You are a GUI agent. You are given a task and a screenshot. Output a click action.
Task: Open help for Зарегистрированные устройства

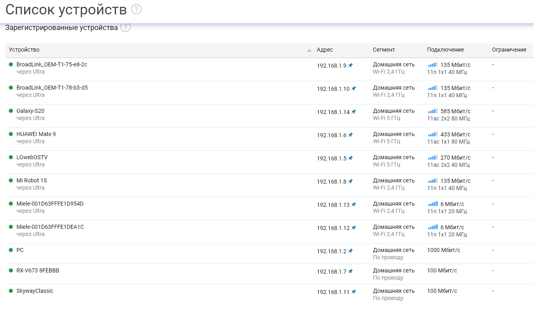point(126,27)
